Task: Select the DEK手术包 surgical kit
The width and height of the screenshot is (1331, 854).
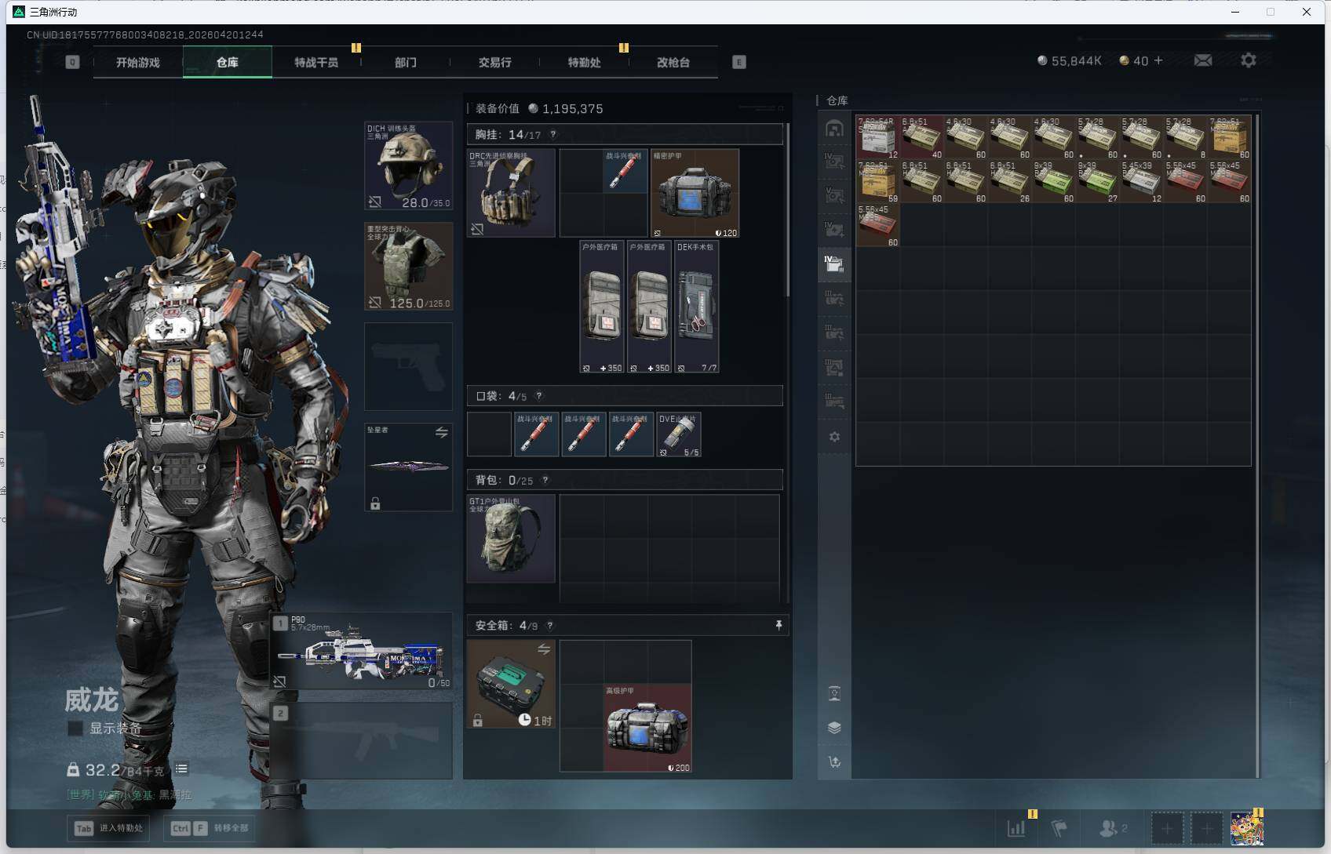Action: click(x=696, y=307)
